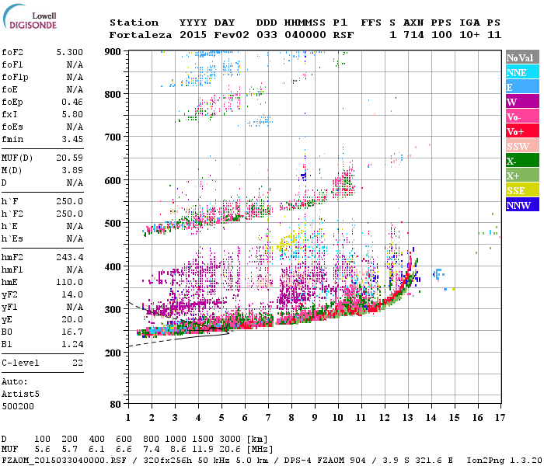The height and width of the screenshot is (466, 544).
Task: Click the PPS value 100
Action: 441,35
